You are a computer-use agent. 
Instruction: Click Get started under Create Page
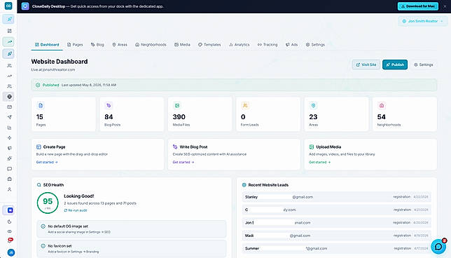pyautogui.click(x=47, y=162)
